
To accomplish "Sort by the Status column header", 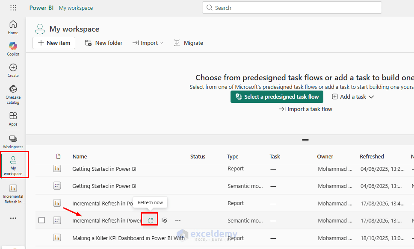I will coord(198,156).
